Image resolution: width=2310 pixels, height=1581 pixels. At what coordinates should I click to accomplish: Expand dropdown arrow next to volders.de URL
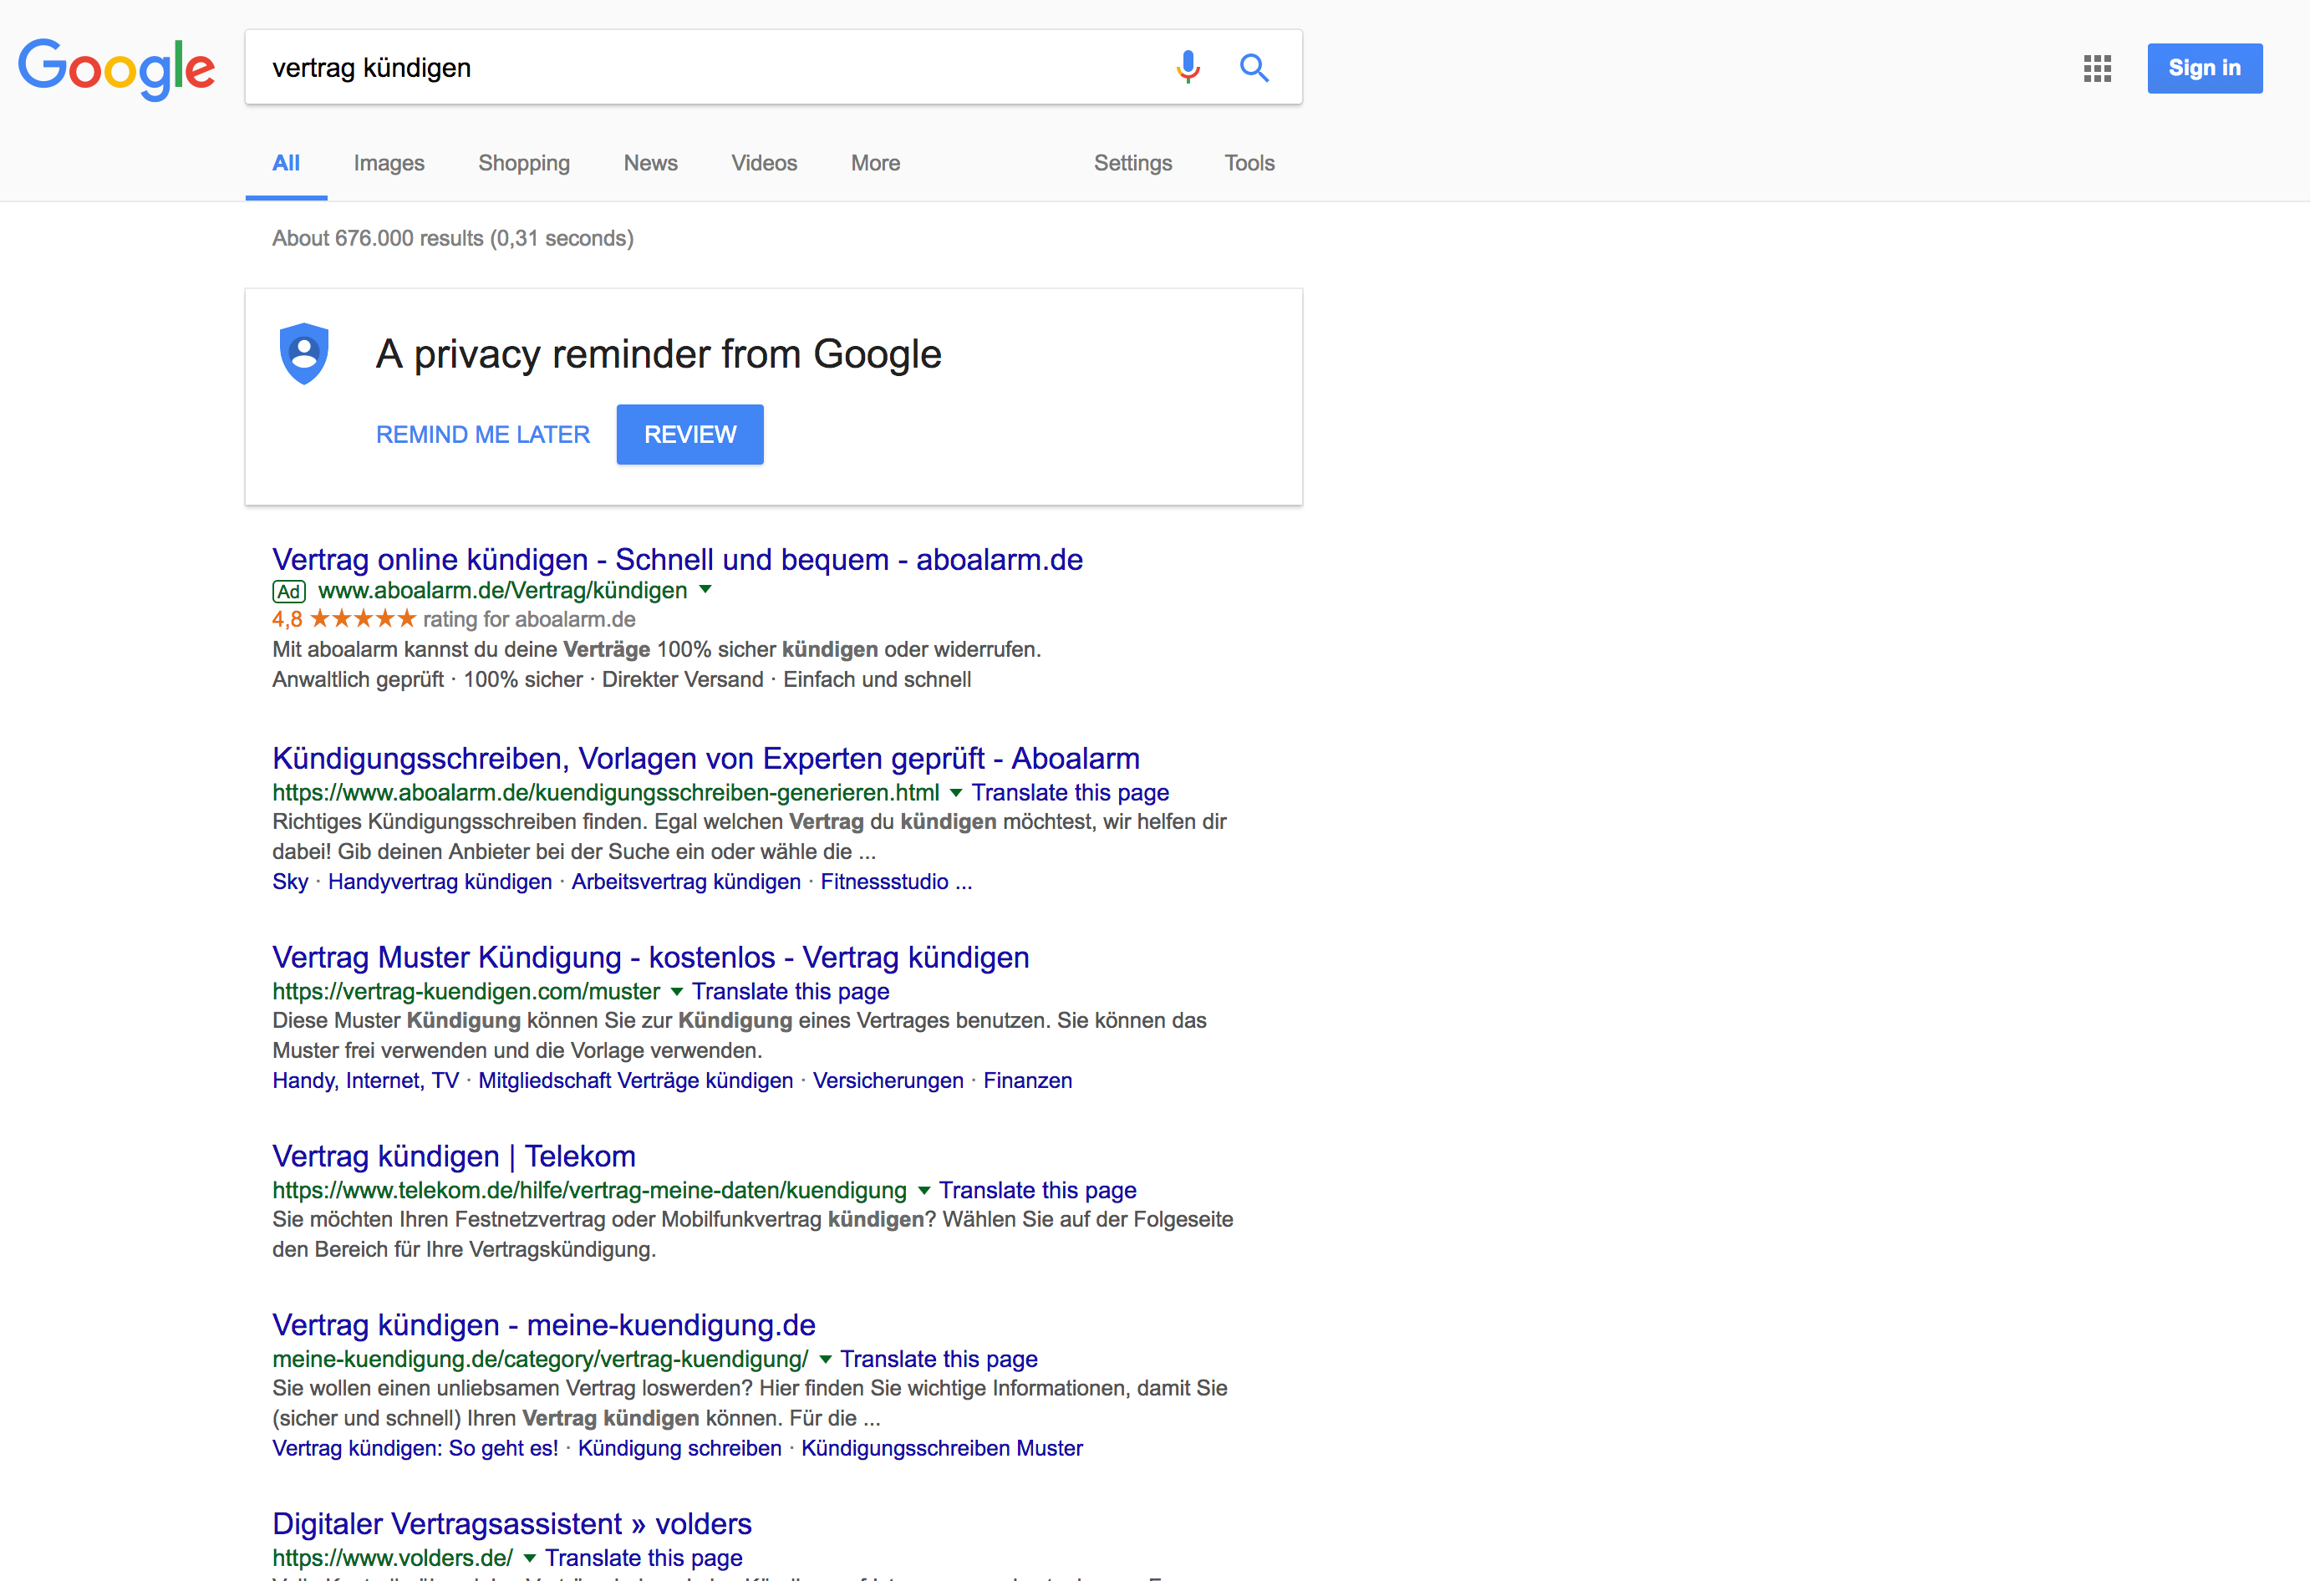530,1557
